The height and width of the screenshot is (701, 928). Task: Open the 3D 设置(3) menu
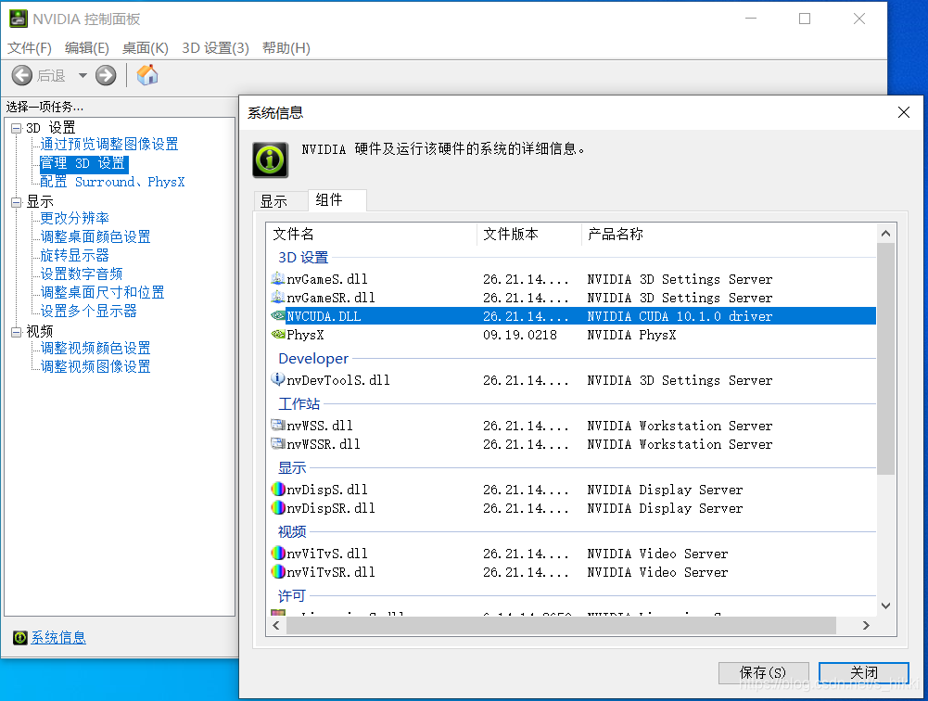[x=215, y=48]
